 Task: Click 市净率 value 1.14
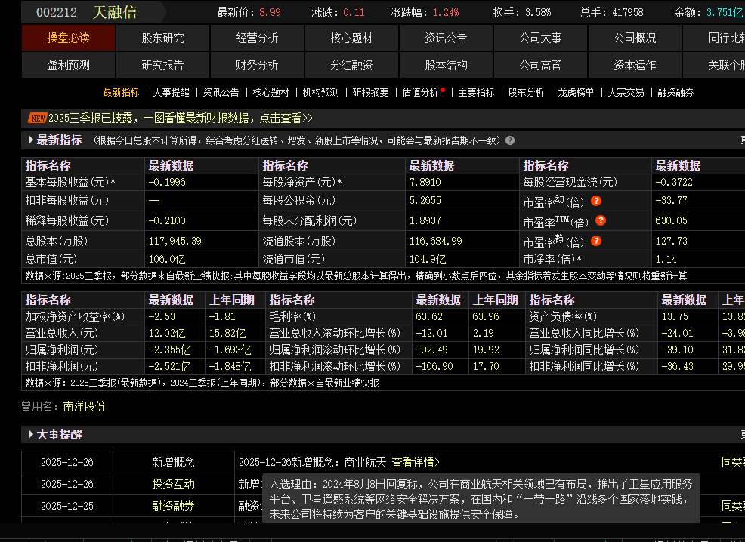point(666,259)
